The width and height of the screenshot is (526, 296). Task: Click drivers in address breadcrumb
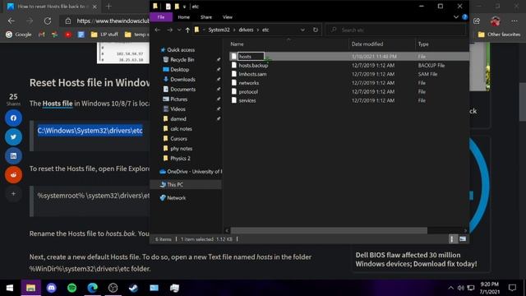tap(246, 30)
